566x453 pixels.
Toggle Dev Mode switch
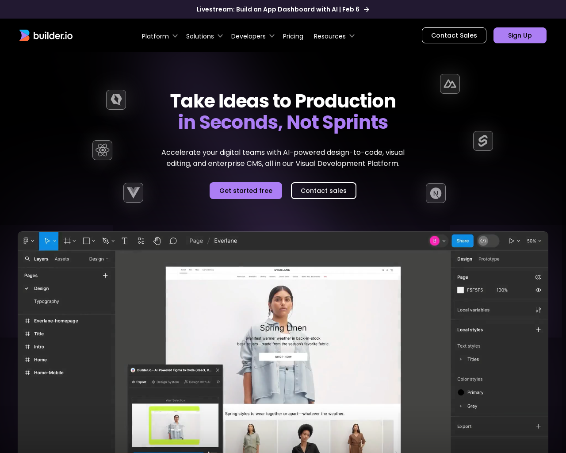point(488,241)
